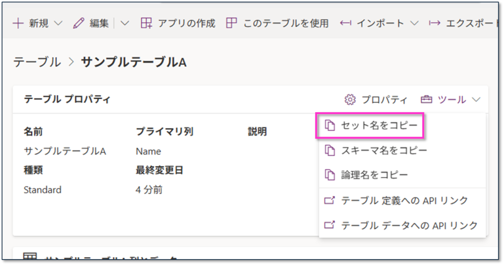504x265 pixels.
Task: Click the plus icon for 新規
Action: tap(18, 23)
